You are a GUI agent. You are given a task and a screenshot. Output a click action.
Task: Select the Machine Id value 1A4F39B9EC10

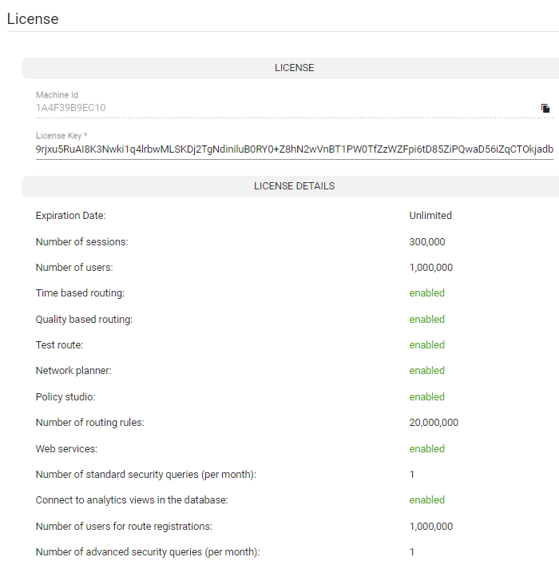[71, 108]
